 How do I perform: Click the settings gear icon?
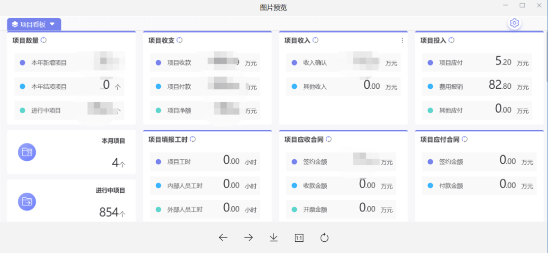click(515, 23)
